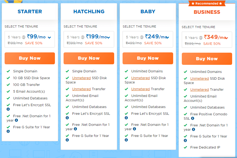237x158 pixels.
Task: Click info icon next to Starter Let's Encrypt SSL
Action: [x=8, y=109]
